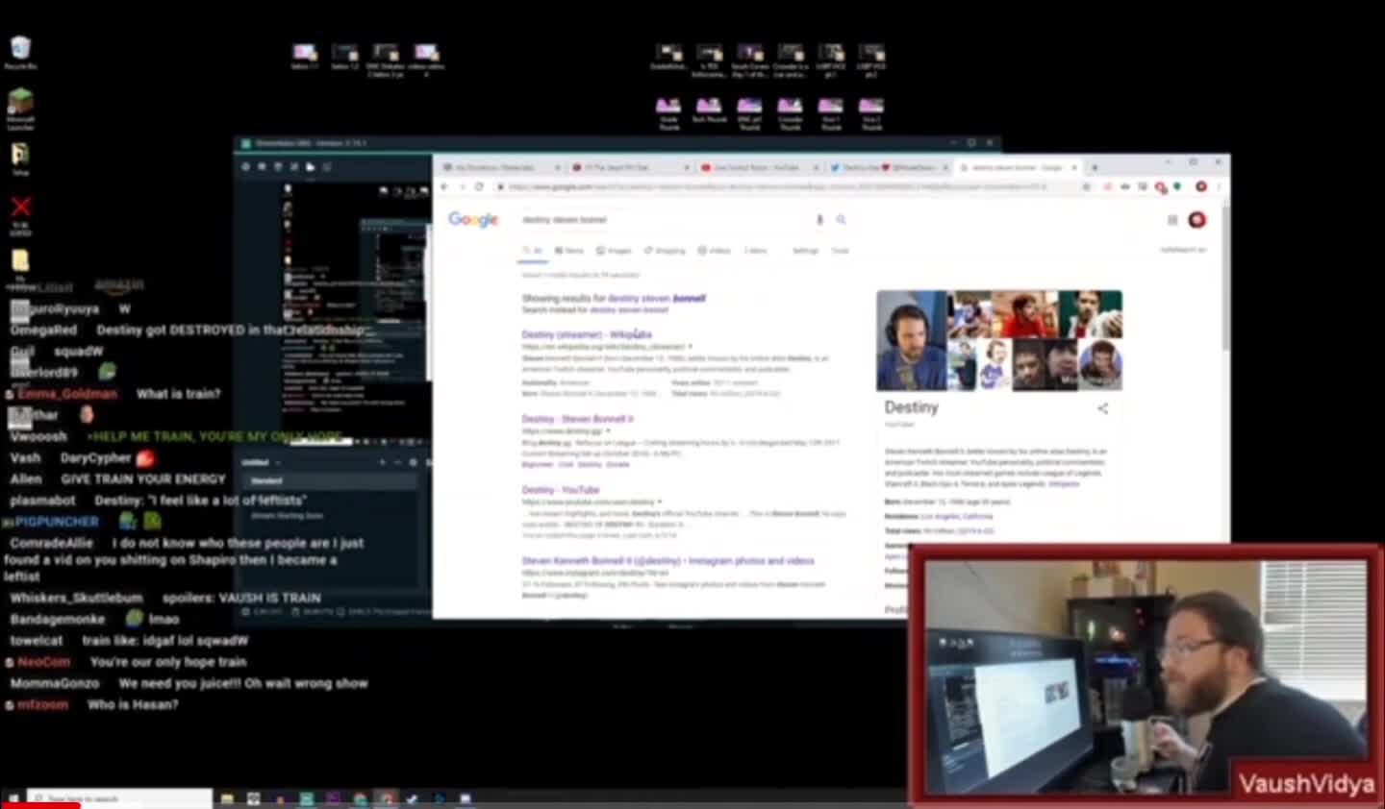Image resolution: width=1385 pixels, height=809 pixels.
Task: Click the Google logo above the results
Action: [473, 219]
